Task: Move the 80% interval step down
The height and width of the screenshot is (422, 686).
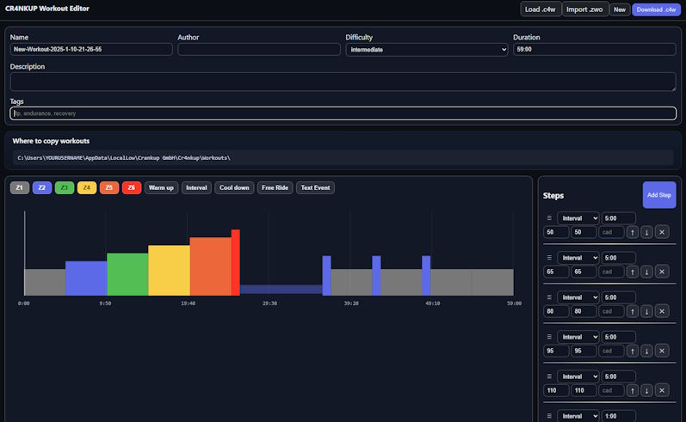Action: (646, 311)
